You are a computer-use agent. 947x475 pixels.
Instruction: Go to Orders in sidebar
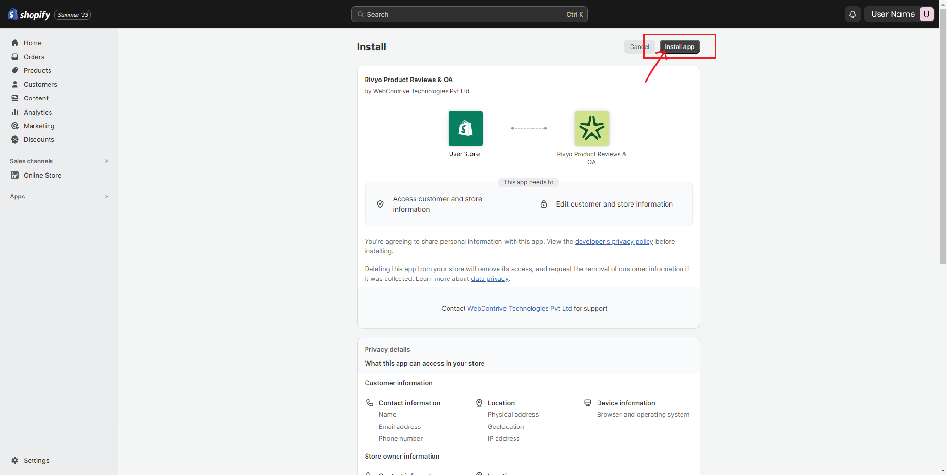coord(34,57)
